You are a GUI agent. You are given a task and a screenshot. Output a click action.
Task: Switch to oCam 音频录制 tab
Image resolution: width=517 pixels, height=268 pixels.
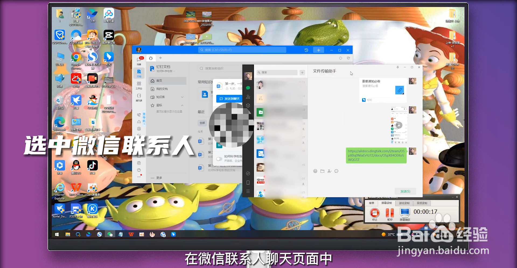(x=422, y=203)
